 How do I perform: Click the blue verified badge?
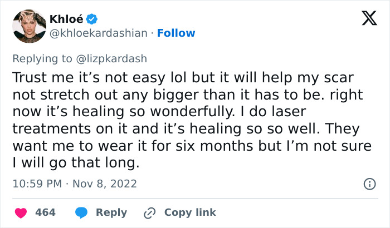[92, 19]
